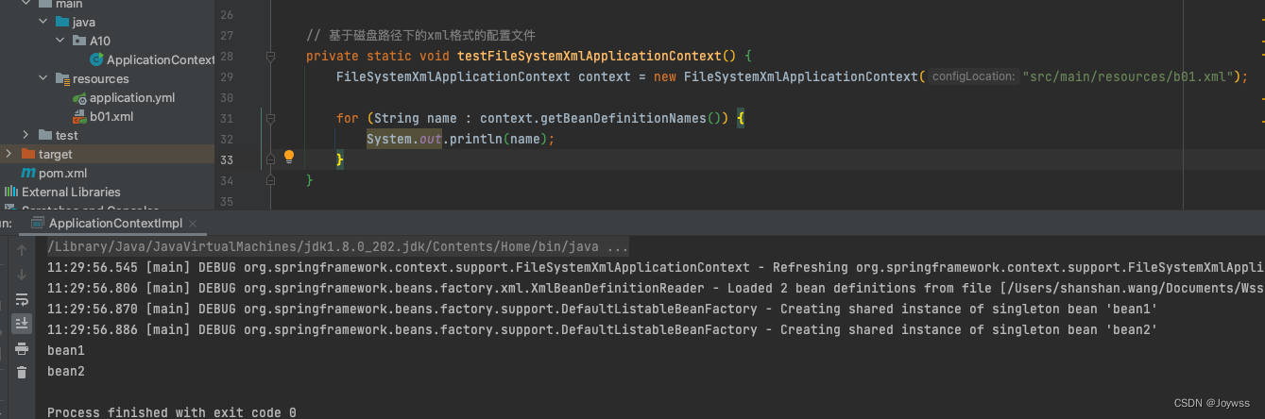Click the fold end marker at line 33

tap(270, 159)
